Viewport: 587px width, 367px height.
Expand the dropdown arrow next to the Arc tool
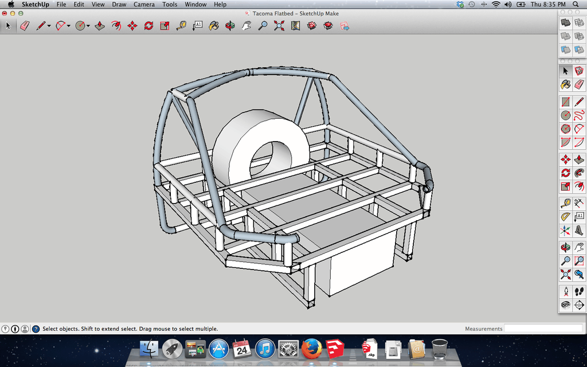coord(69,26)
